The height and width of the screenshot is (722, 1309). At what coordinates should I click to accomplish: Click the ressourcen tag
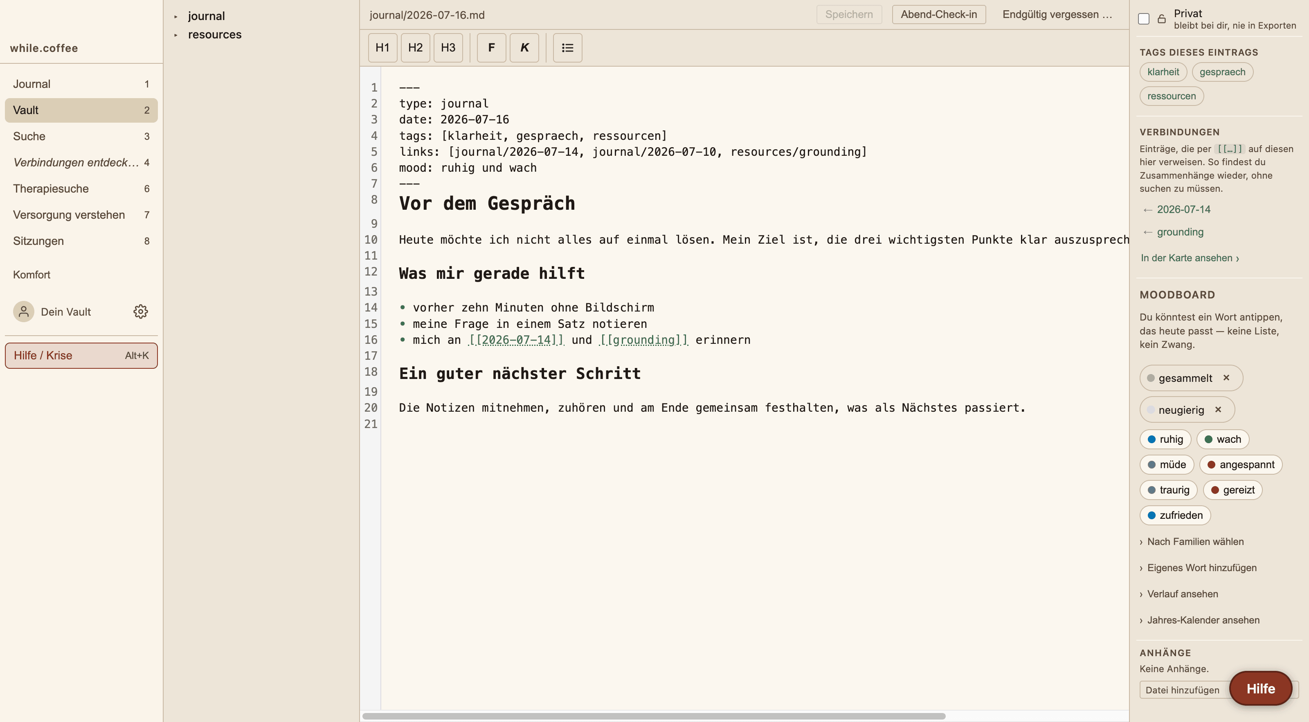pos(1171,96)
